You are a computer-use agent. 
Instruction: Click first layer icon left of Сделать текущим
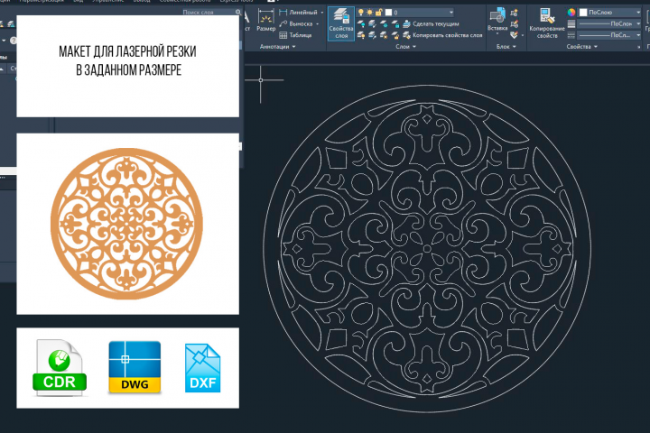click(x=361, y=24)
